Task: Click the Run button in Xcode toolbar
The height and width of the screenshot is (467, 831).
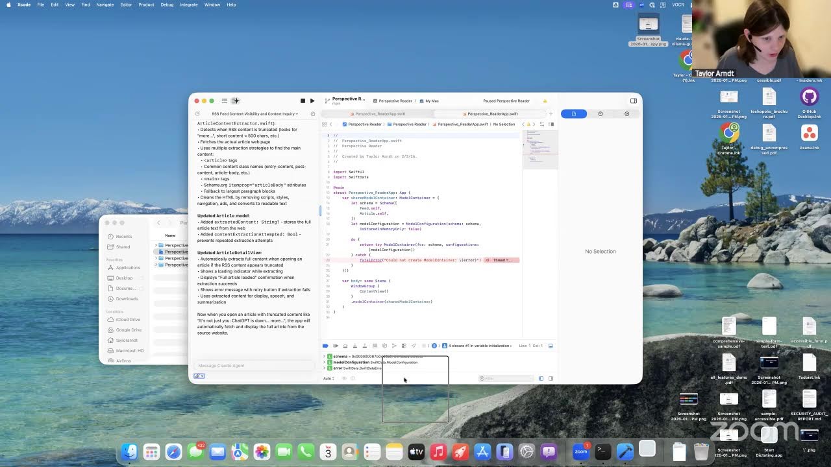Action: (312, 101)
